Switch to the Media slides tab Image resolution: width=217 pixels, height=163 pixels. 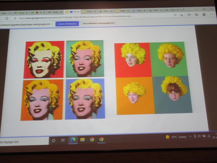[123, 11]
